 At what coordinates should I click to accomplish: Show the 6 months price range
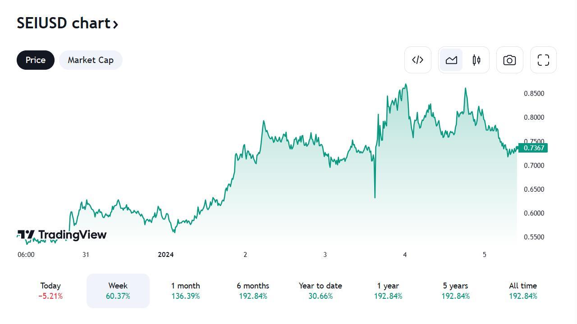(253, 291)
